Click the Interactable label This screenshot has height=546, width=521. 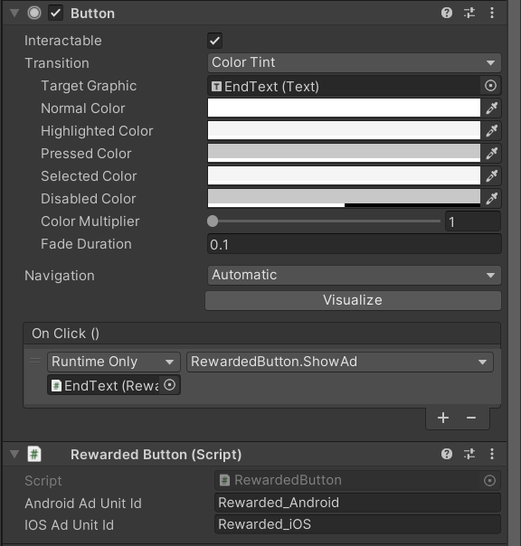click(x=63, y=41)
